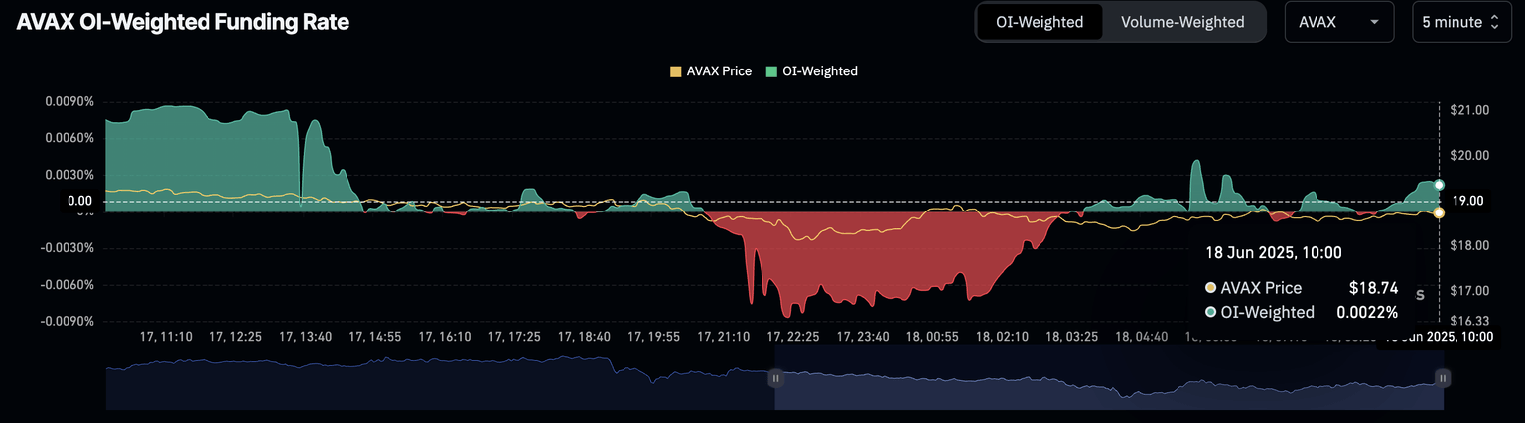Screen dimensions: 1525x423
Task: Click the unselected overview area before the range
Action: (439, 378)
